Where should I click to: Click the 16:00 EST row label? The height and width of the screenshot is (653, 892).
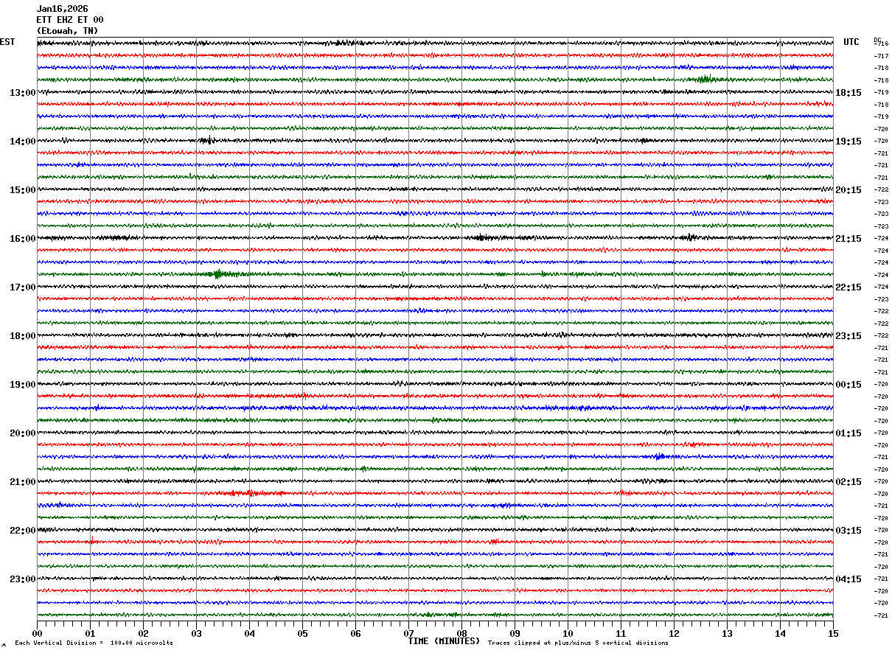coord(22,239)
